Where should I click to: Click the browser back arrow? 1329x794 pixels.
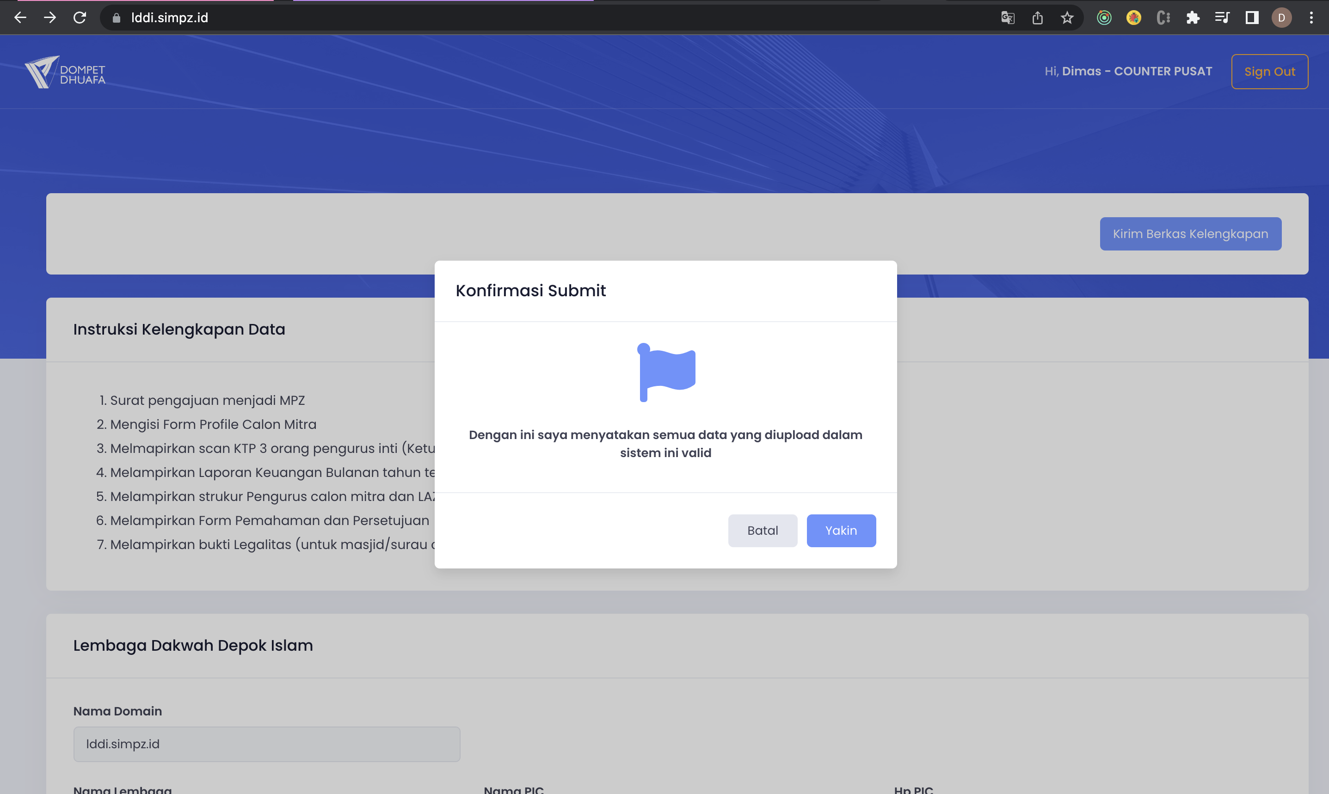click(x=20, y=18)
